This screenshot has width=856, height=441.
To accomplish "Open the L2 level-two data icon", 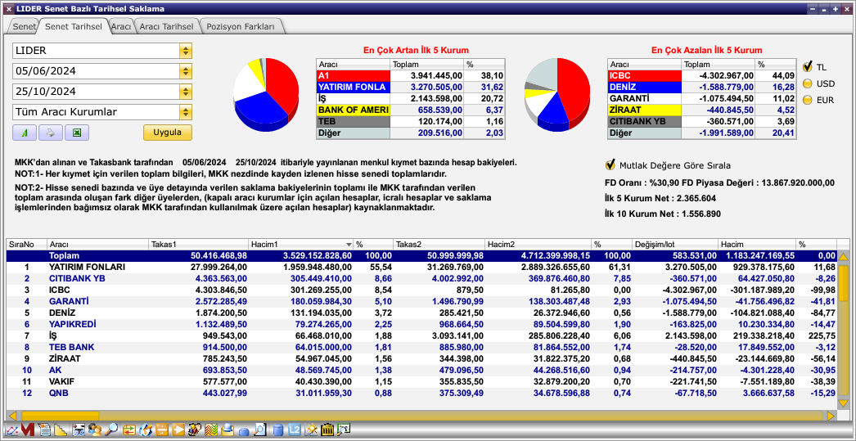I will click(x=295, y=430).
